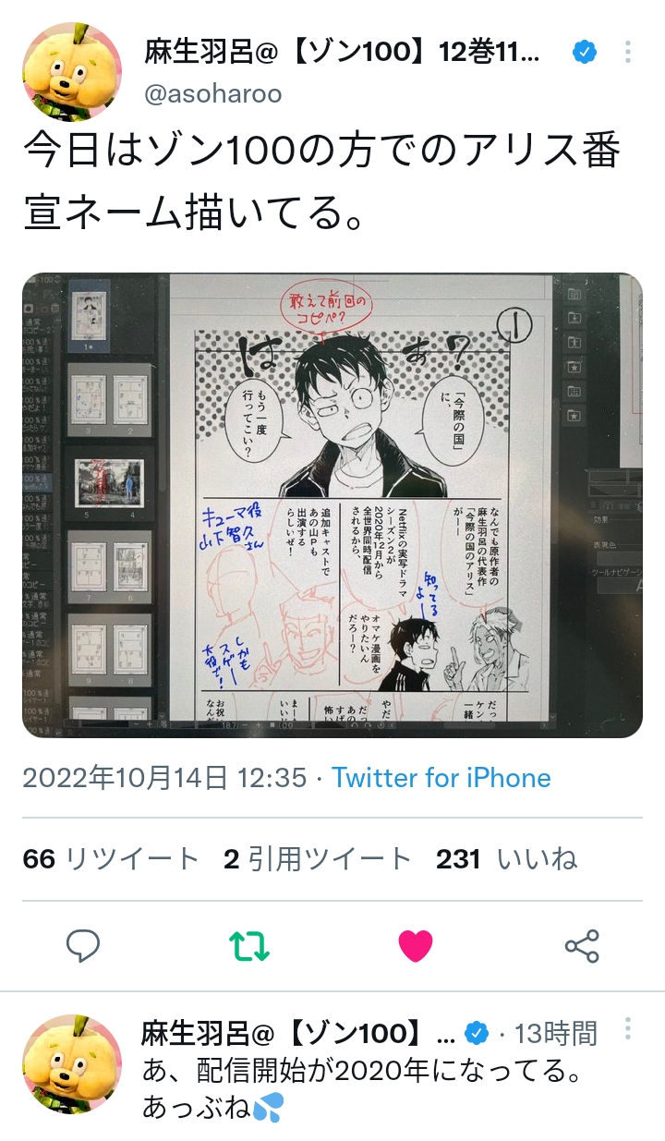The height and width of the screenshot is (1141, 665).
Task: Open the tweet's three-dot overflow menu
Action: click(x=628, y=52)
